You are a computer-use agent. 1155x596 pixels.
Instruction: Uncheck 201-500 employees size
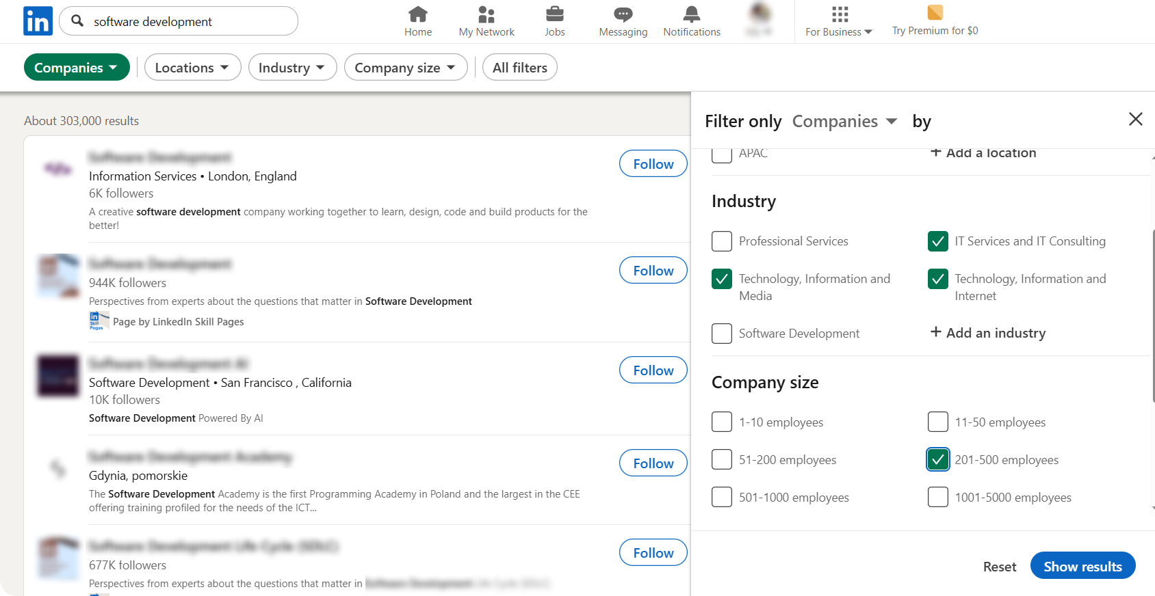(x=938, y=459)
